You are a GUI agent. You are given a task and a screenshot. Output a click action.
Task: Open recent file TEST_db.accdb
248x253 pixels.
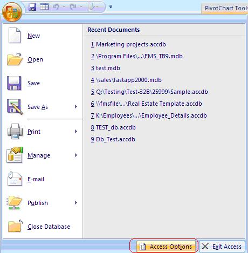[x=113, y=127]
